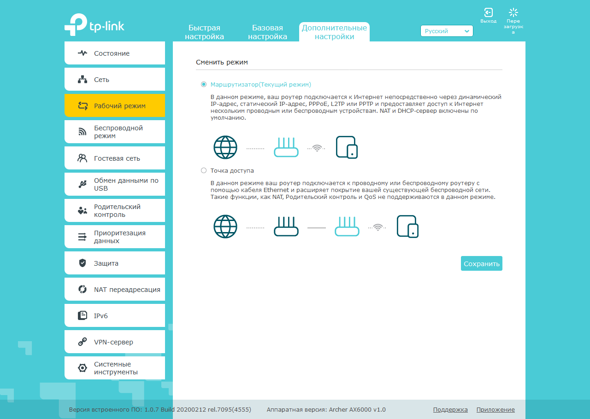Open the Приложение link
The height and width of the screenshot is (419, 590).
point(496,409)
